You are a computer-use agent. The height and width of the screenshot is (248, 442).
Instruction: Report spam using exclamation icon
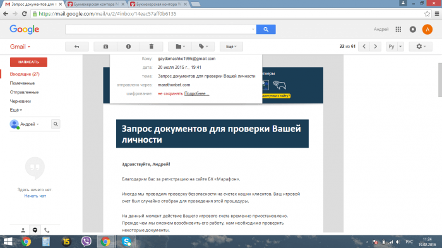point(129,47)
